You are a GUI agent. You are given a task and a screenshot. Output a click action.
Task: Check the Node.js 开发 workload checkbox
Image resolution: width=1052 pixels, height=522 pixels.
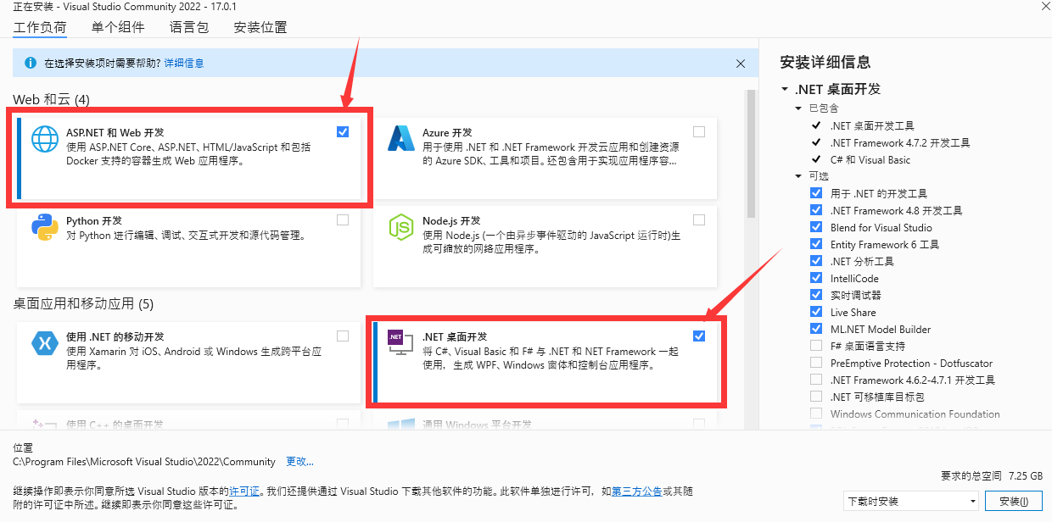tap(698, 219)
